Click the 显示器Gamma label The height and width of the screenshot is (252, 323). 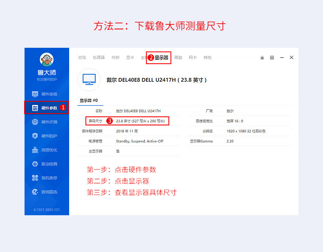[201, 141]
